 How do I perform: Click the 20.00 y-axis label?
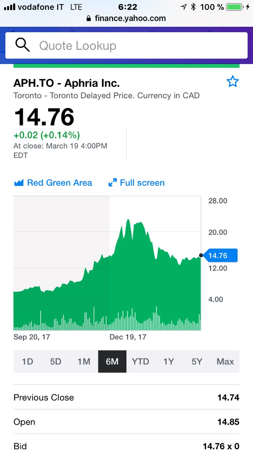(x=218, y=232)
